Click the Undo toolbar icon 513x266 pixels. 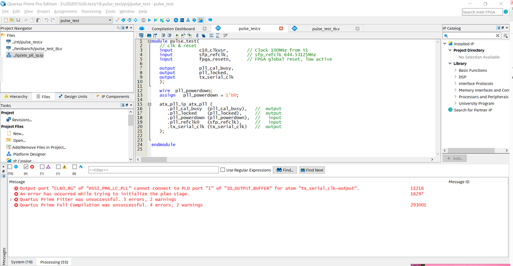pos(46,21)
